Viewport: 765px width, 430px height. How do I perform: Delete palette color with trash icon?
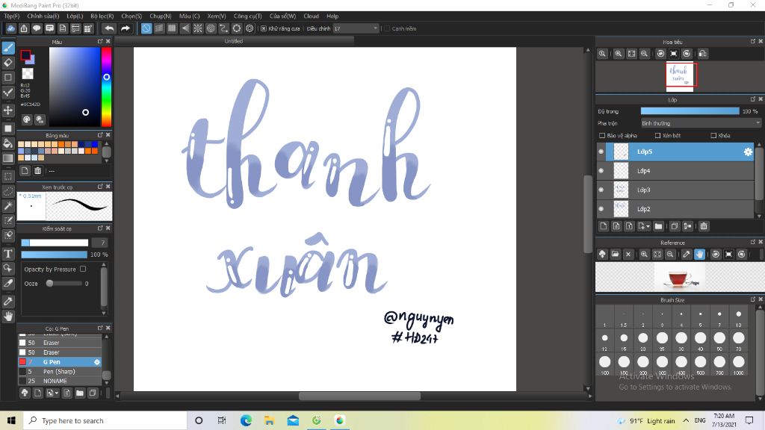[37, 171]
